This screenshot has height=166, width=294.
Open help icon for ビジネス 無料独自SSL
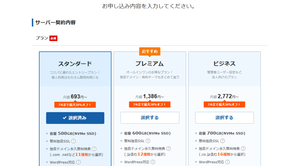223,141
